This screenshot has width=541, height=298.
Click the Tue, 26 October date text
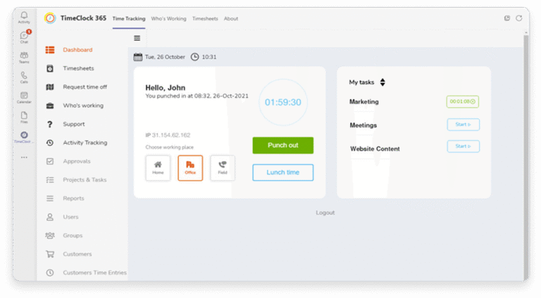(x=165, y=57)
